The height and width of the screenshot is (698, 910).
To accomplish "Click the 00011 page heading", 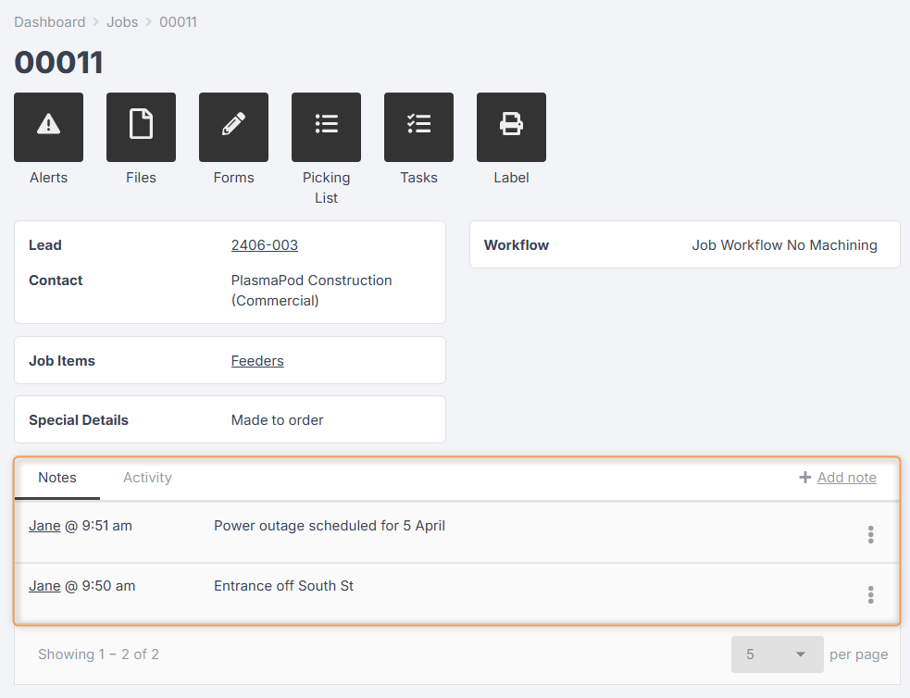I will click(58, 62).
